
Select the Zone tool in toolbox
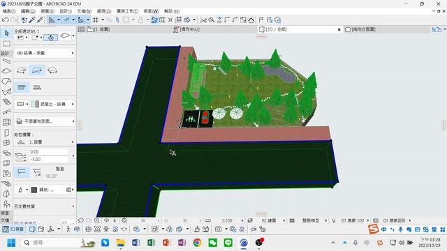coord(6,174)
